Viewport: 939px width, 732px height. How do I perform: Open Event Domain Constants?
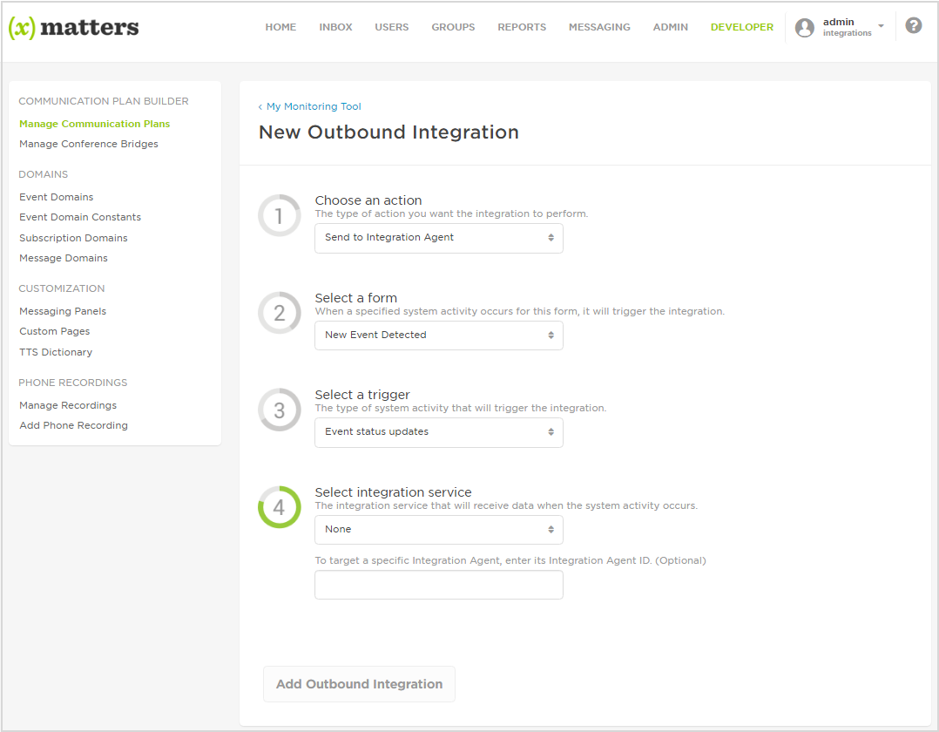click(80, 217)
